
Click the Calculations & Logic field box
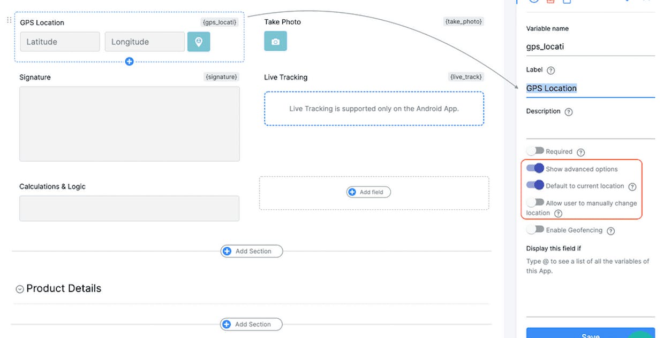tap(129, 208)
